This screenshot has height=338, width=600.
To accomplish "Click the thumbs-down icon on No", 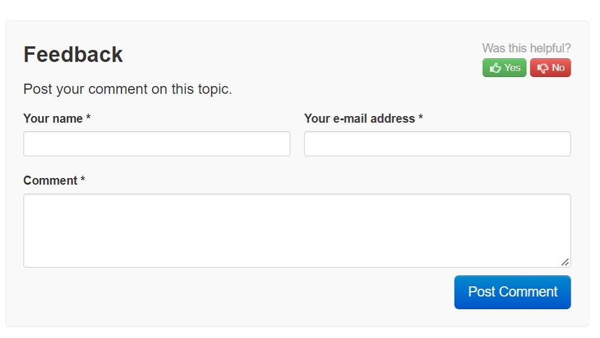I will coord(543,68).
